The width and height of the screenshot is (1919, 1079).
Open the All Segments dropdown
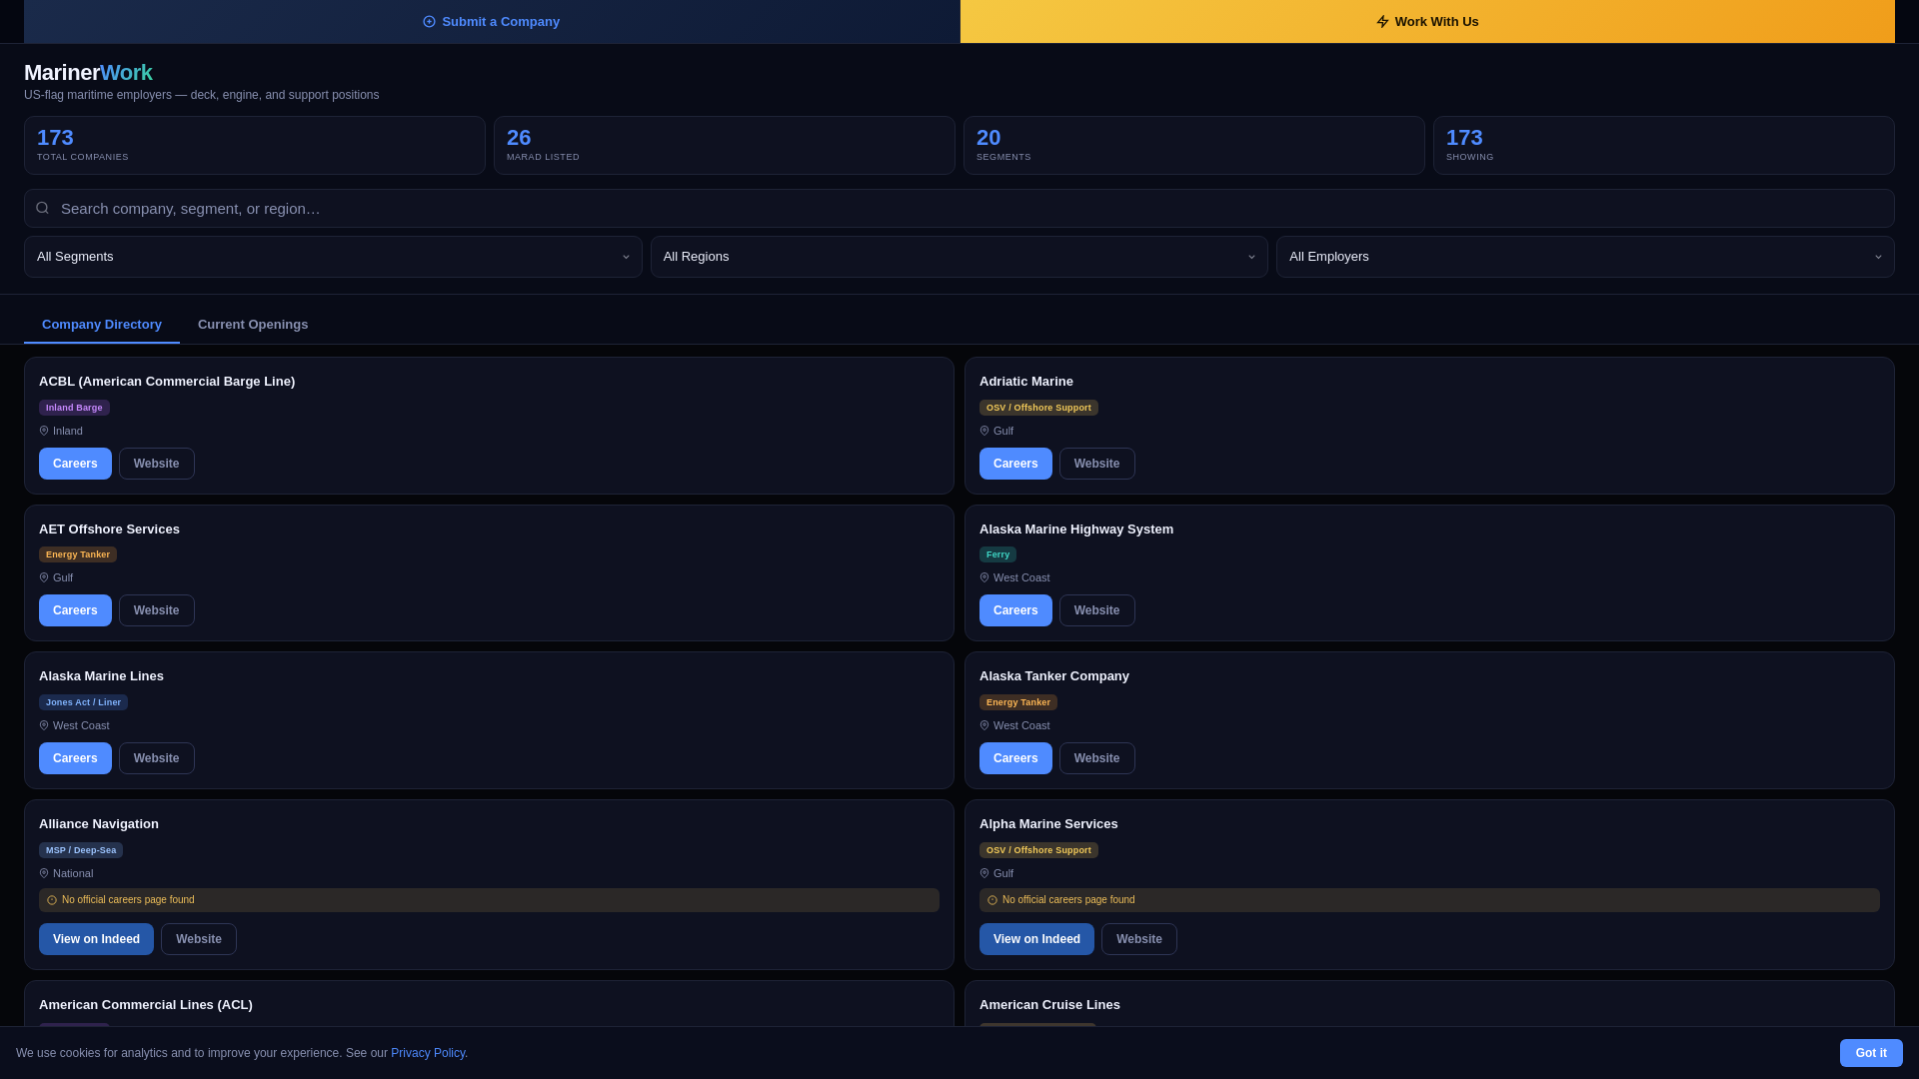coord(333,257)
